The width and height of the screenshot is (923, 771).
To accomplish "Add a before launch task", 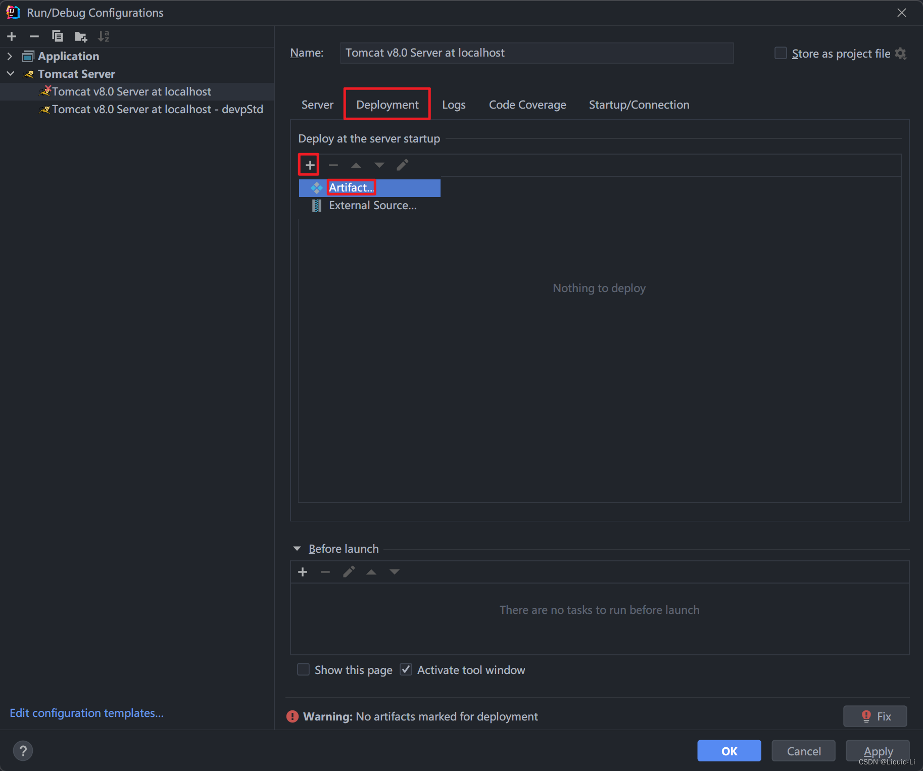I will pos(303,572).
